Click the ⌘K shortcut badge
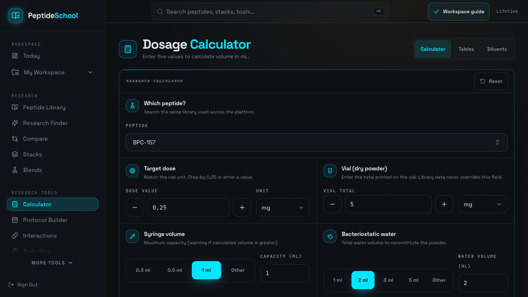The image size is (528, 297). 379,12
